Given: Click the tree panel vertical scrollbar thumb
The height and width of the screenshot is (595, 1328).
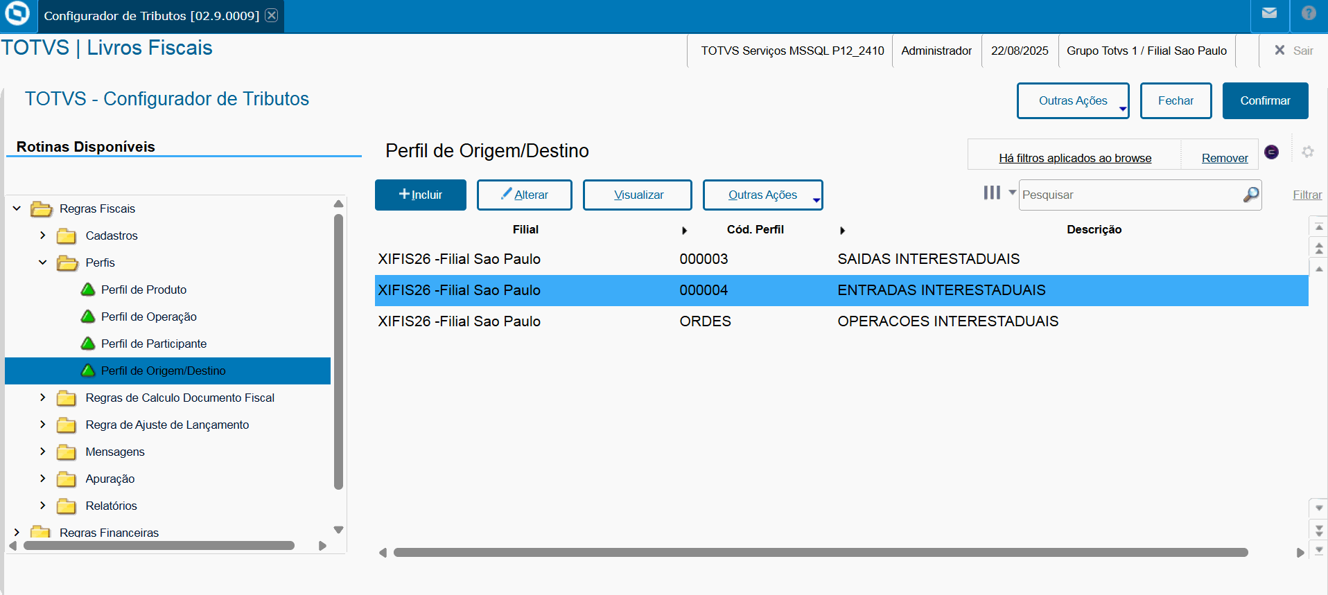Looking at the screenshot, I should point(338,352).
